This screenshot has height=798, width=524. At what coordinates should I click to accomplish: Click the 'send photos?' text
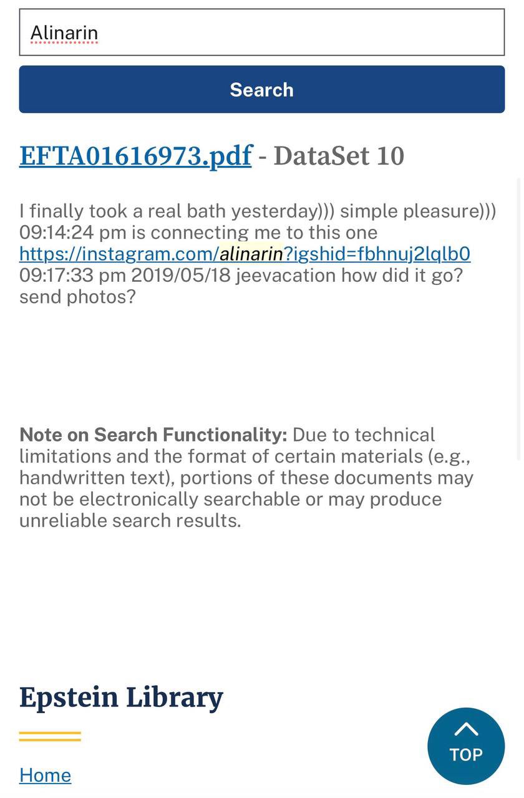pyautogui.click(x=77, y=296)
